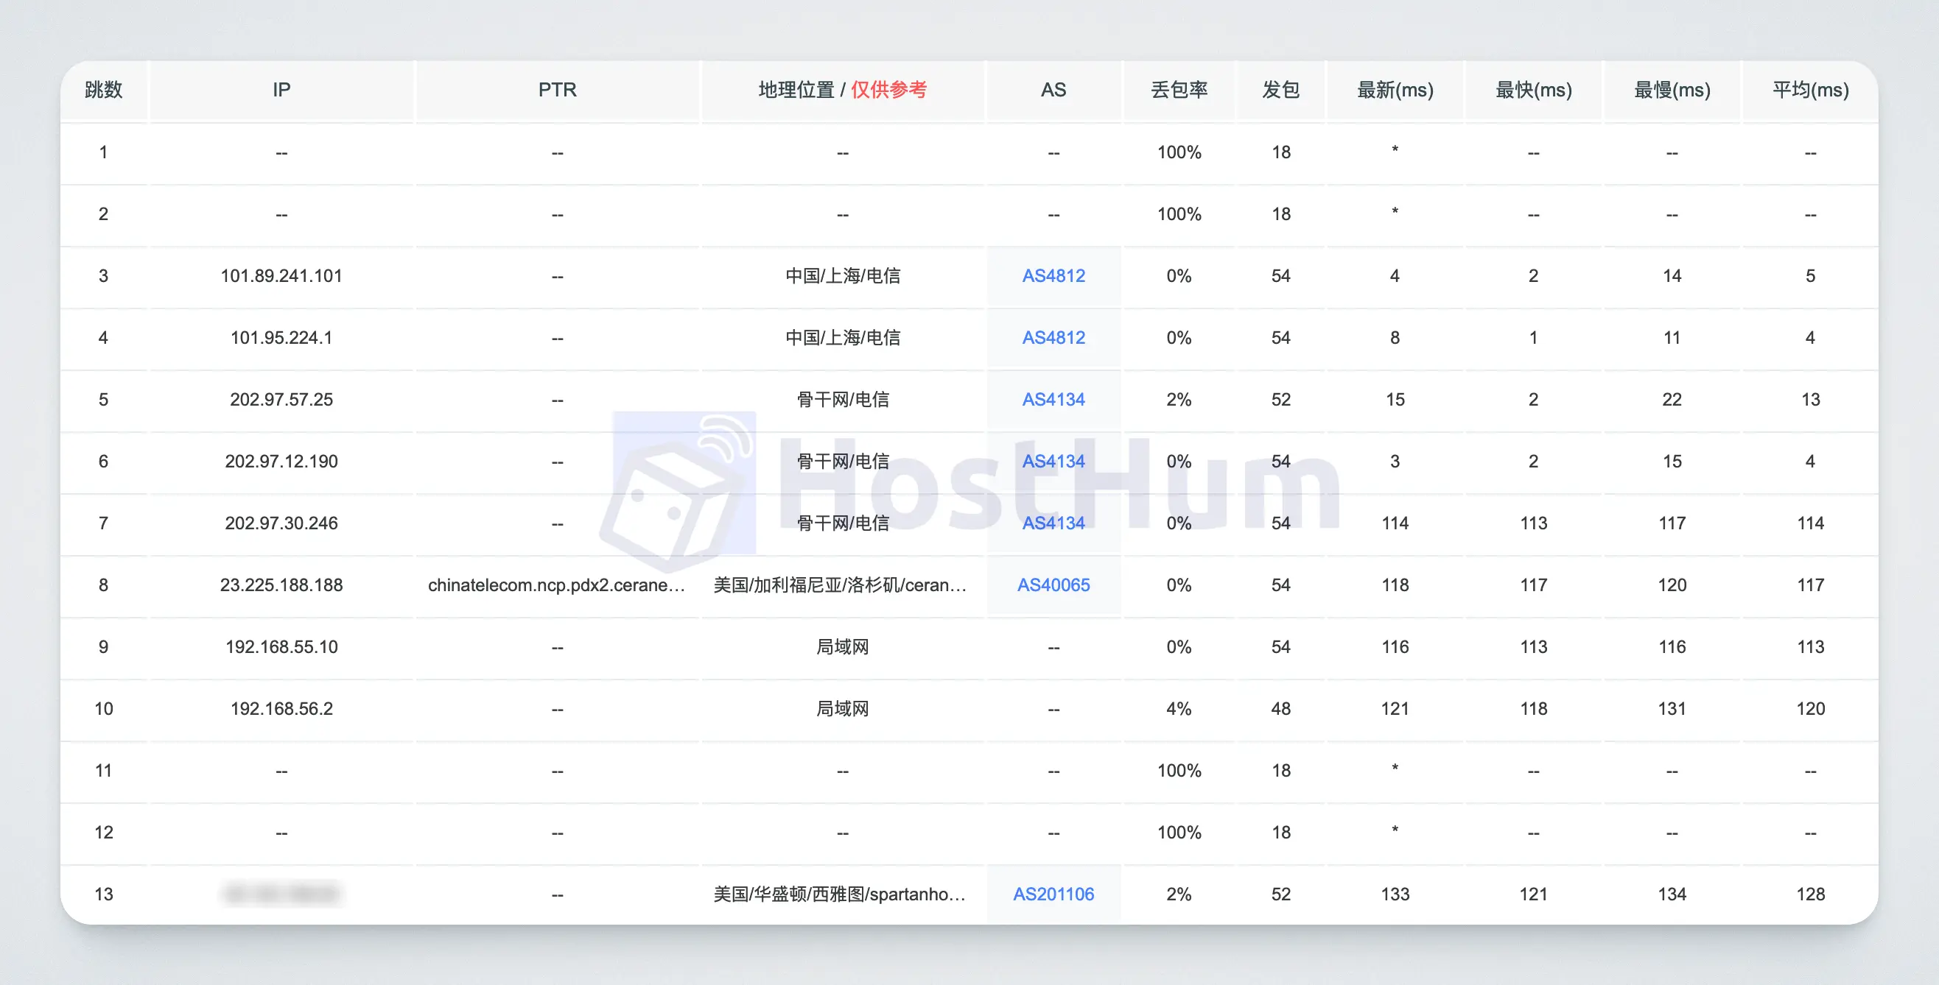
Task: Click hop number 13
Action: coord(103,894)
